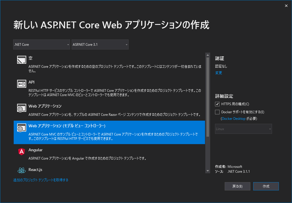The height and width of the screenshot is (203, 292).
Task: Click the 認証なし text
Action: [x=221, y=66]
